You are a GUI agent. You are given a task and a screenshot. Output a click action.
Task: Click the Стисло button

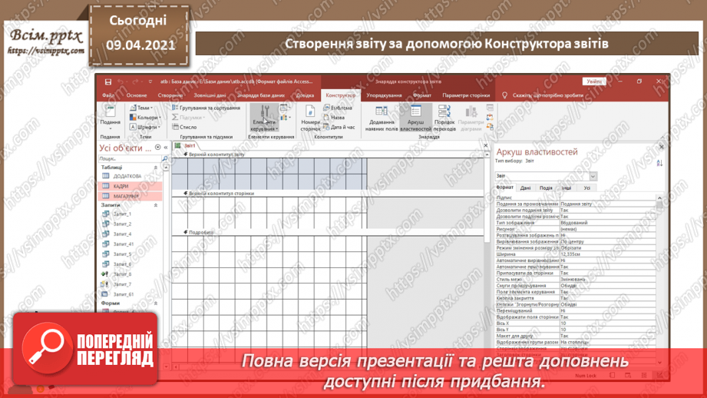coord(184,128)
